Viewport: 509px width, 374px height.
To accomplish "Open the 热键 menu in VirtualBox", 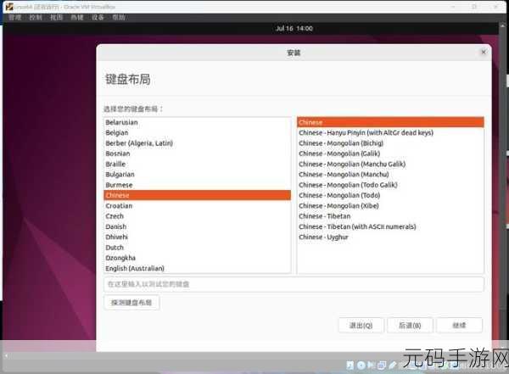I will coord(77,17).
